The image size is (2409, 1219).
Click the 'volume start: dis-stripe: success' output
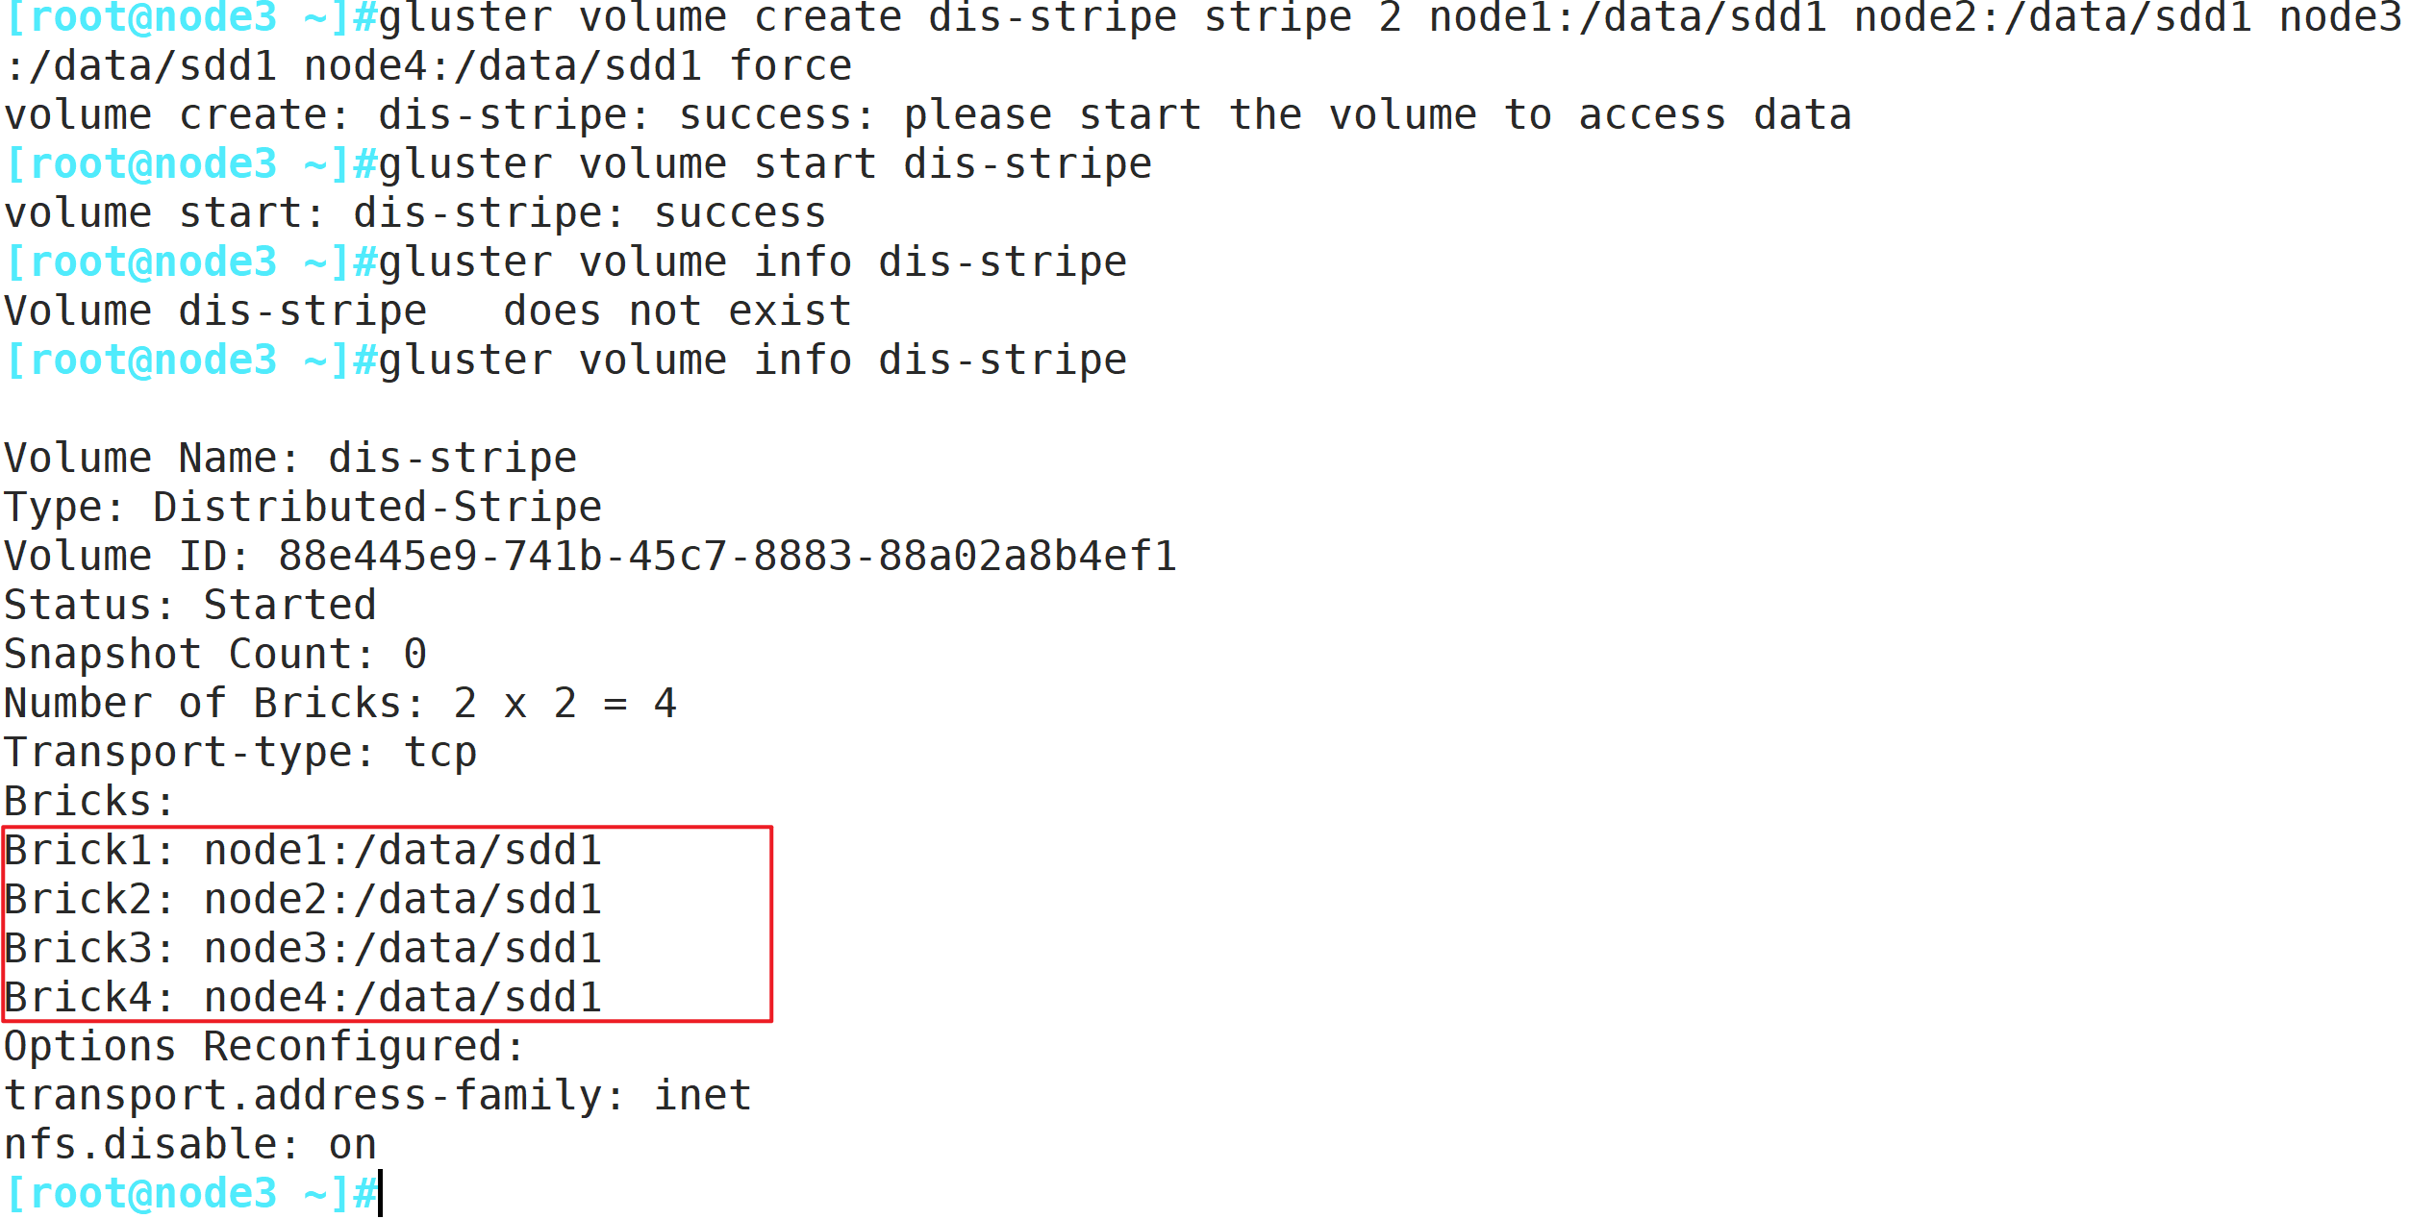[414, 213]
